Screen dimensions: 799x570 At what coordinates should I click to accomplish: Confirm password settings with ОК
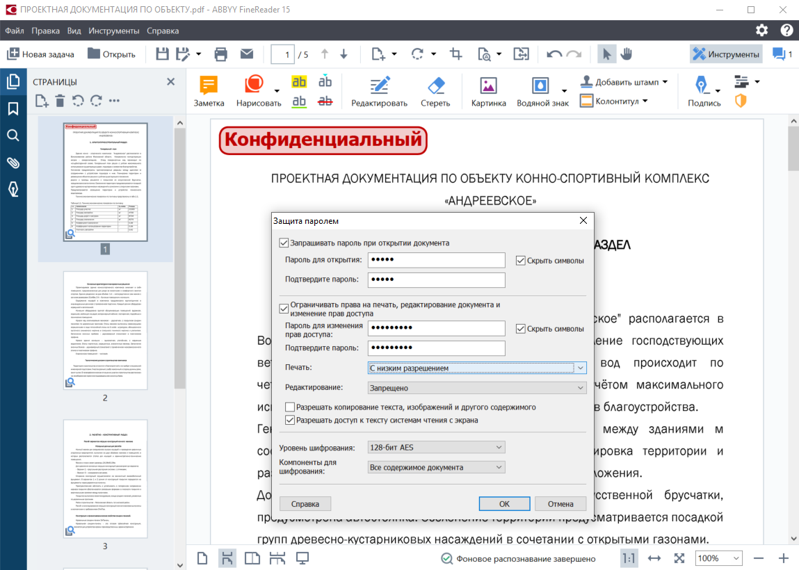point(504,503)
